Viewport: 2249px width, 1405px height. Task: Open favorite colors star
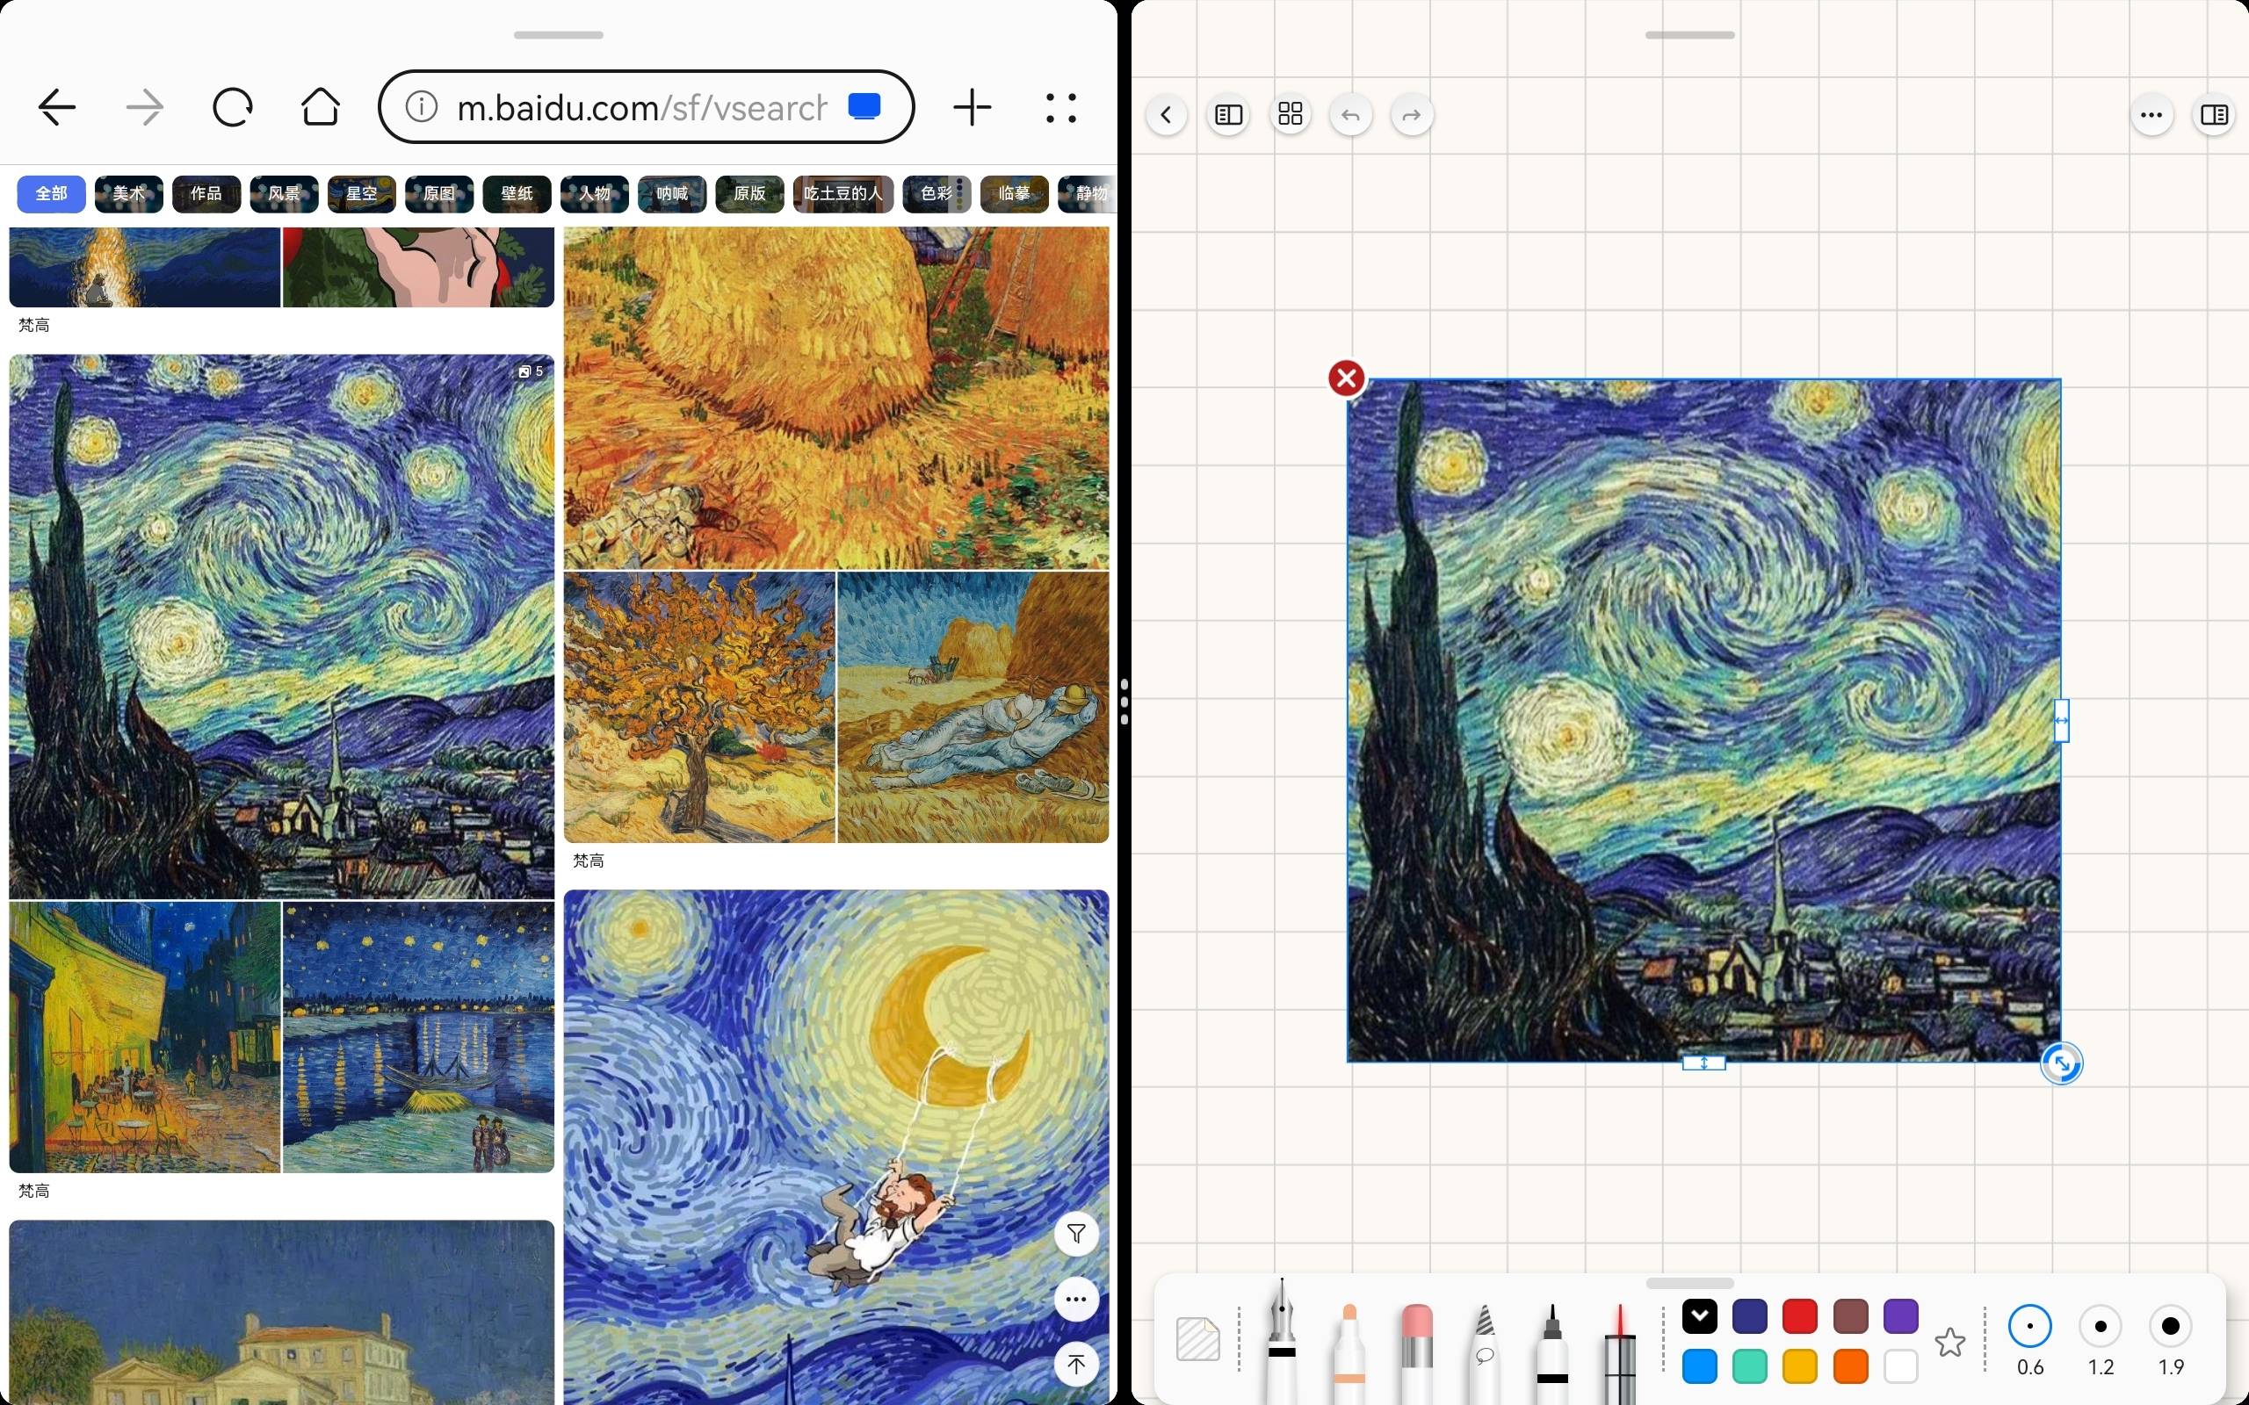pyautogui.click(x=1949, y=1342)
